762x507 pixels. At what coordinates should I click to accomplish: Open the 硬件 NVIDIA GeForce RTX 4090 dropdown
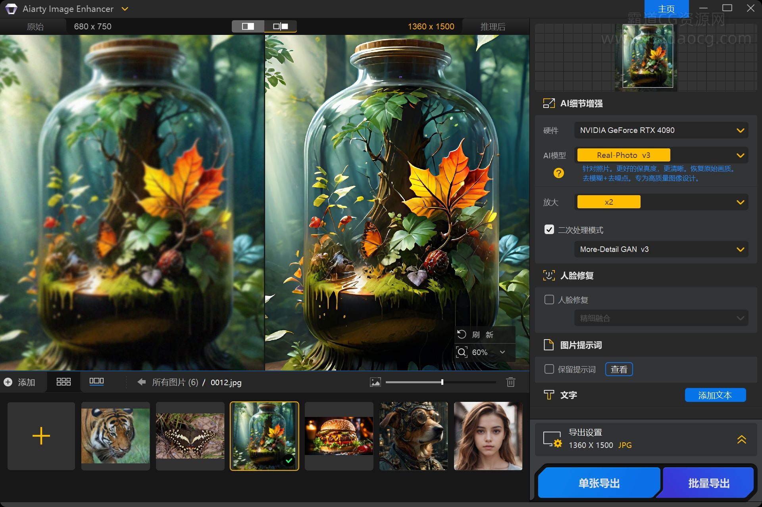661,130
